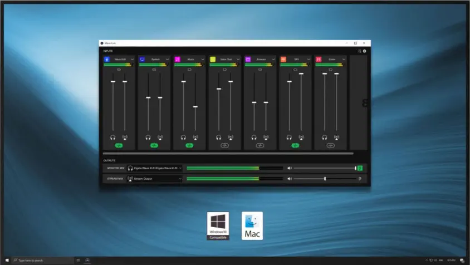Screen dimensions: 470x265
Task: Click the orange SFX channel icon
Action: click(x=283, y=60)
